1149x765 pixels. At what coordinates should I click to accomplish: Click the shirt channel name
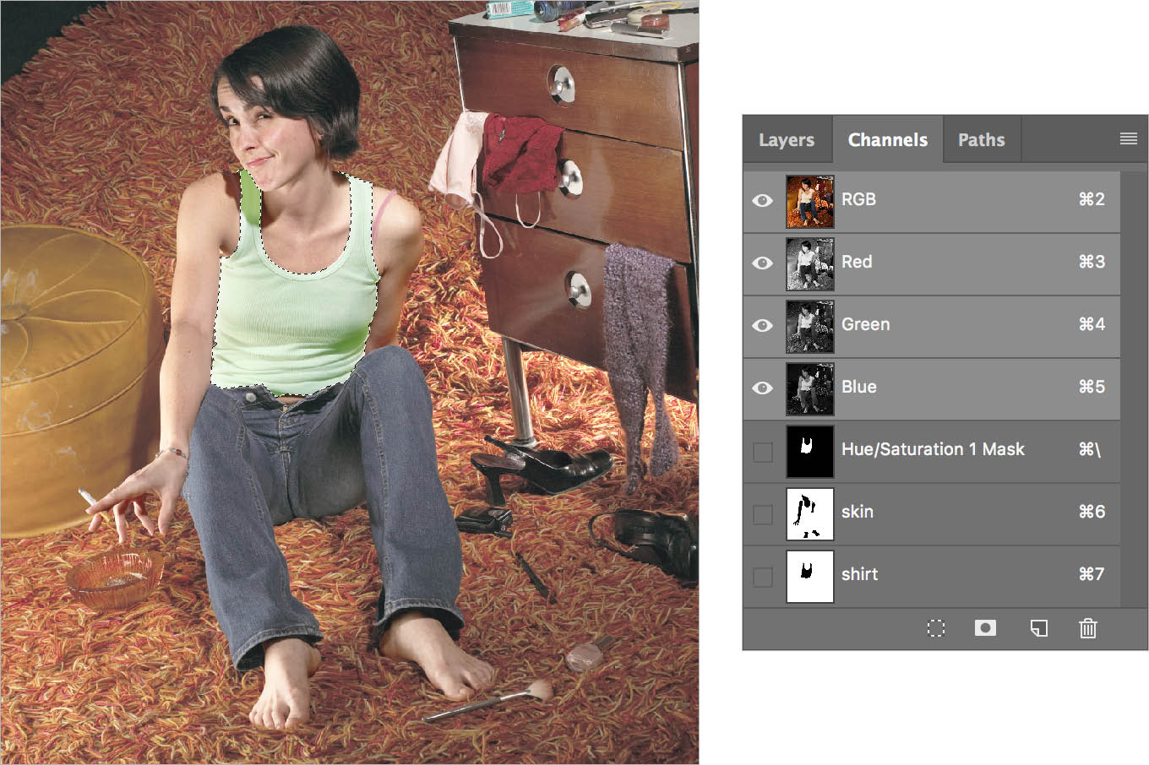click(859, 576)
